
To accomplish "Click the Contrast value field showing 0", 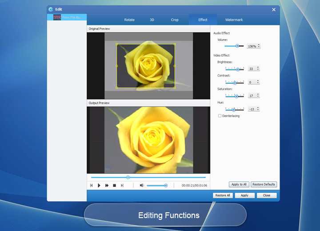I will click(252, 82).
